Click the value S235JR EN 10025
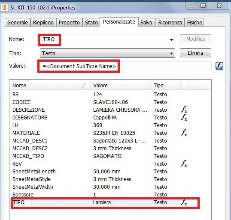Viewport: 231px width, 220px height. (x=114, y=133)
